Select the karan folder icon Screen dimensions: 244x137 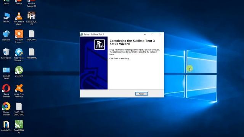(x=6, y=2)
